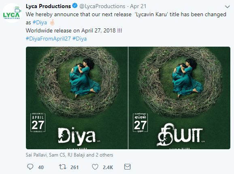Click the blue verified badge
The height and width of the screenshot is (174, 234).
[75, 6]
